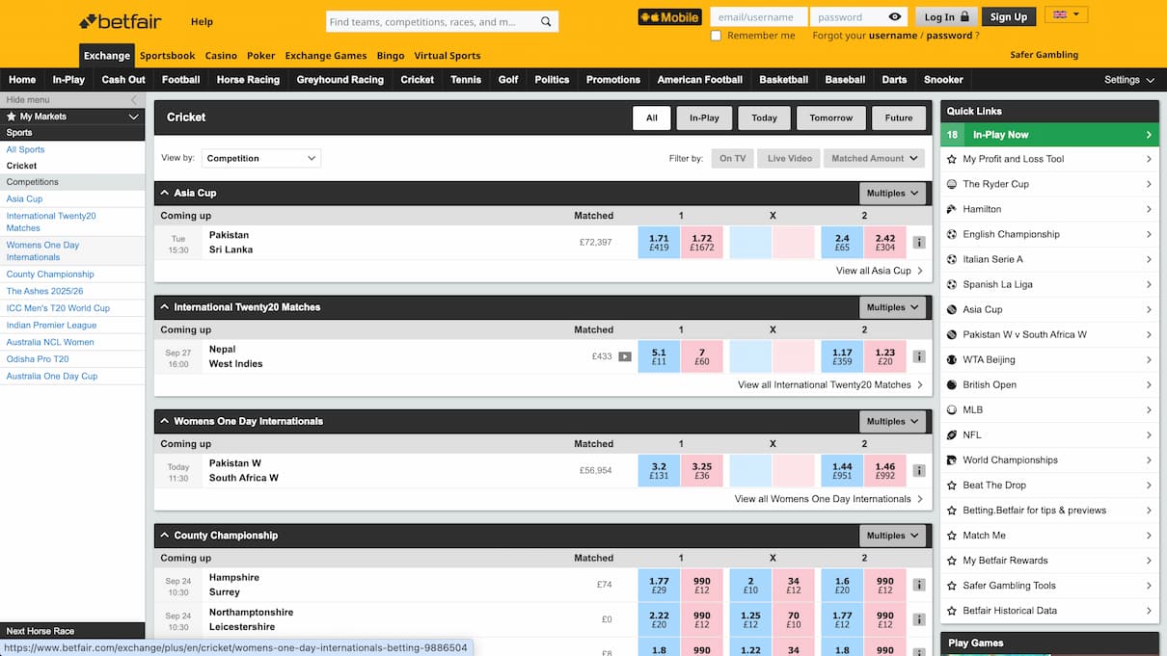This screenshot has width=1167, height=656.
Task: Back Pakistan at 1.71
Action: point(659,243)
